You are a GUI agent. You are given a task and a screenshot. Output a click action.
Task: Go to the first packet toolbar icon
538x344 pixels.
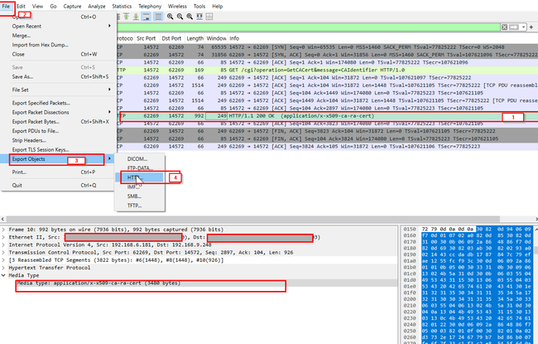(127, 17)
